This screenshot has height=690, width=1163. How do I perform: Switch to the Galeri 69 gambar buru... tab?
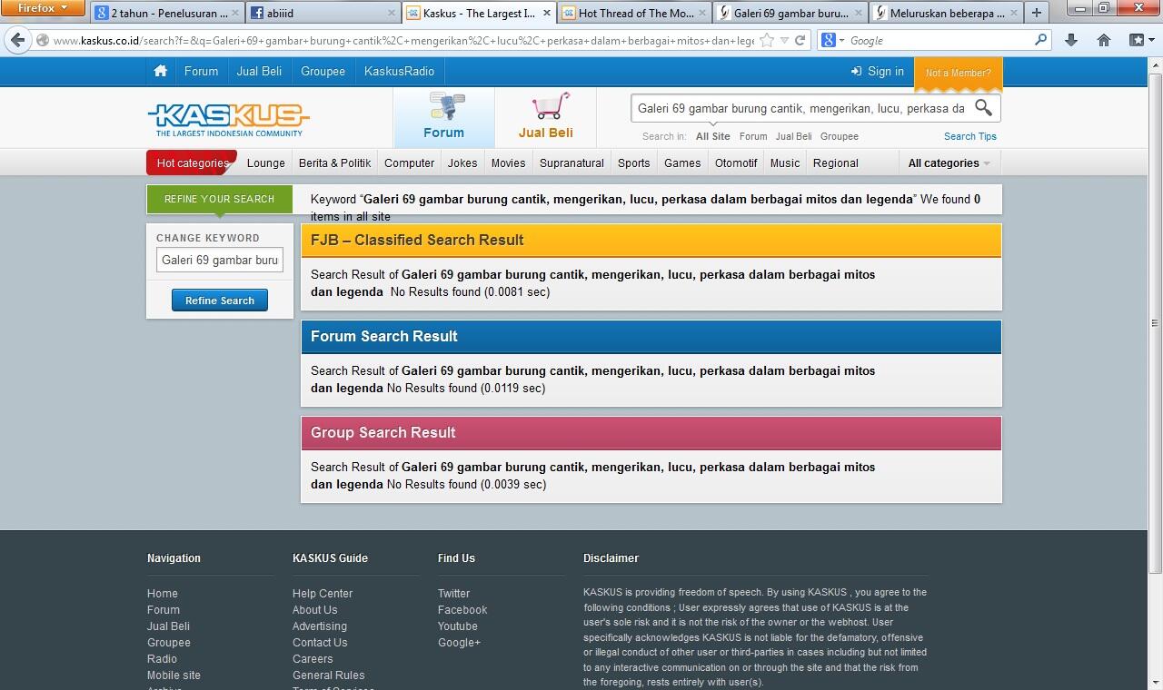click(790, 14)
